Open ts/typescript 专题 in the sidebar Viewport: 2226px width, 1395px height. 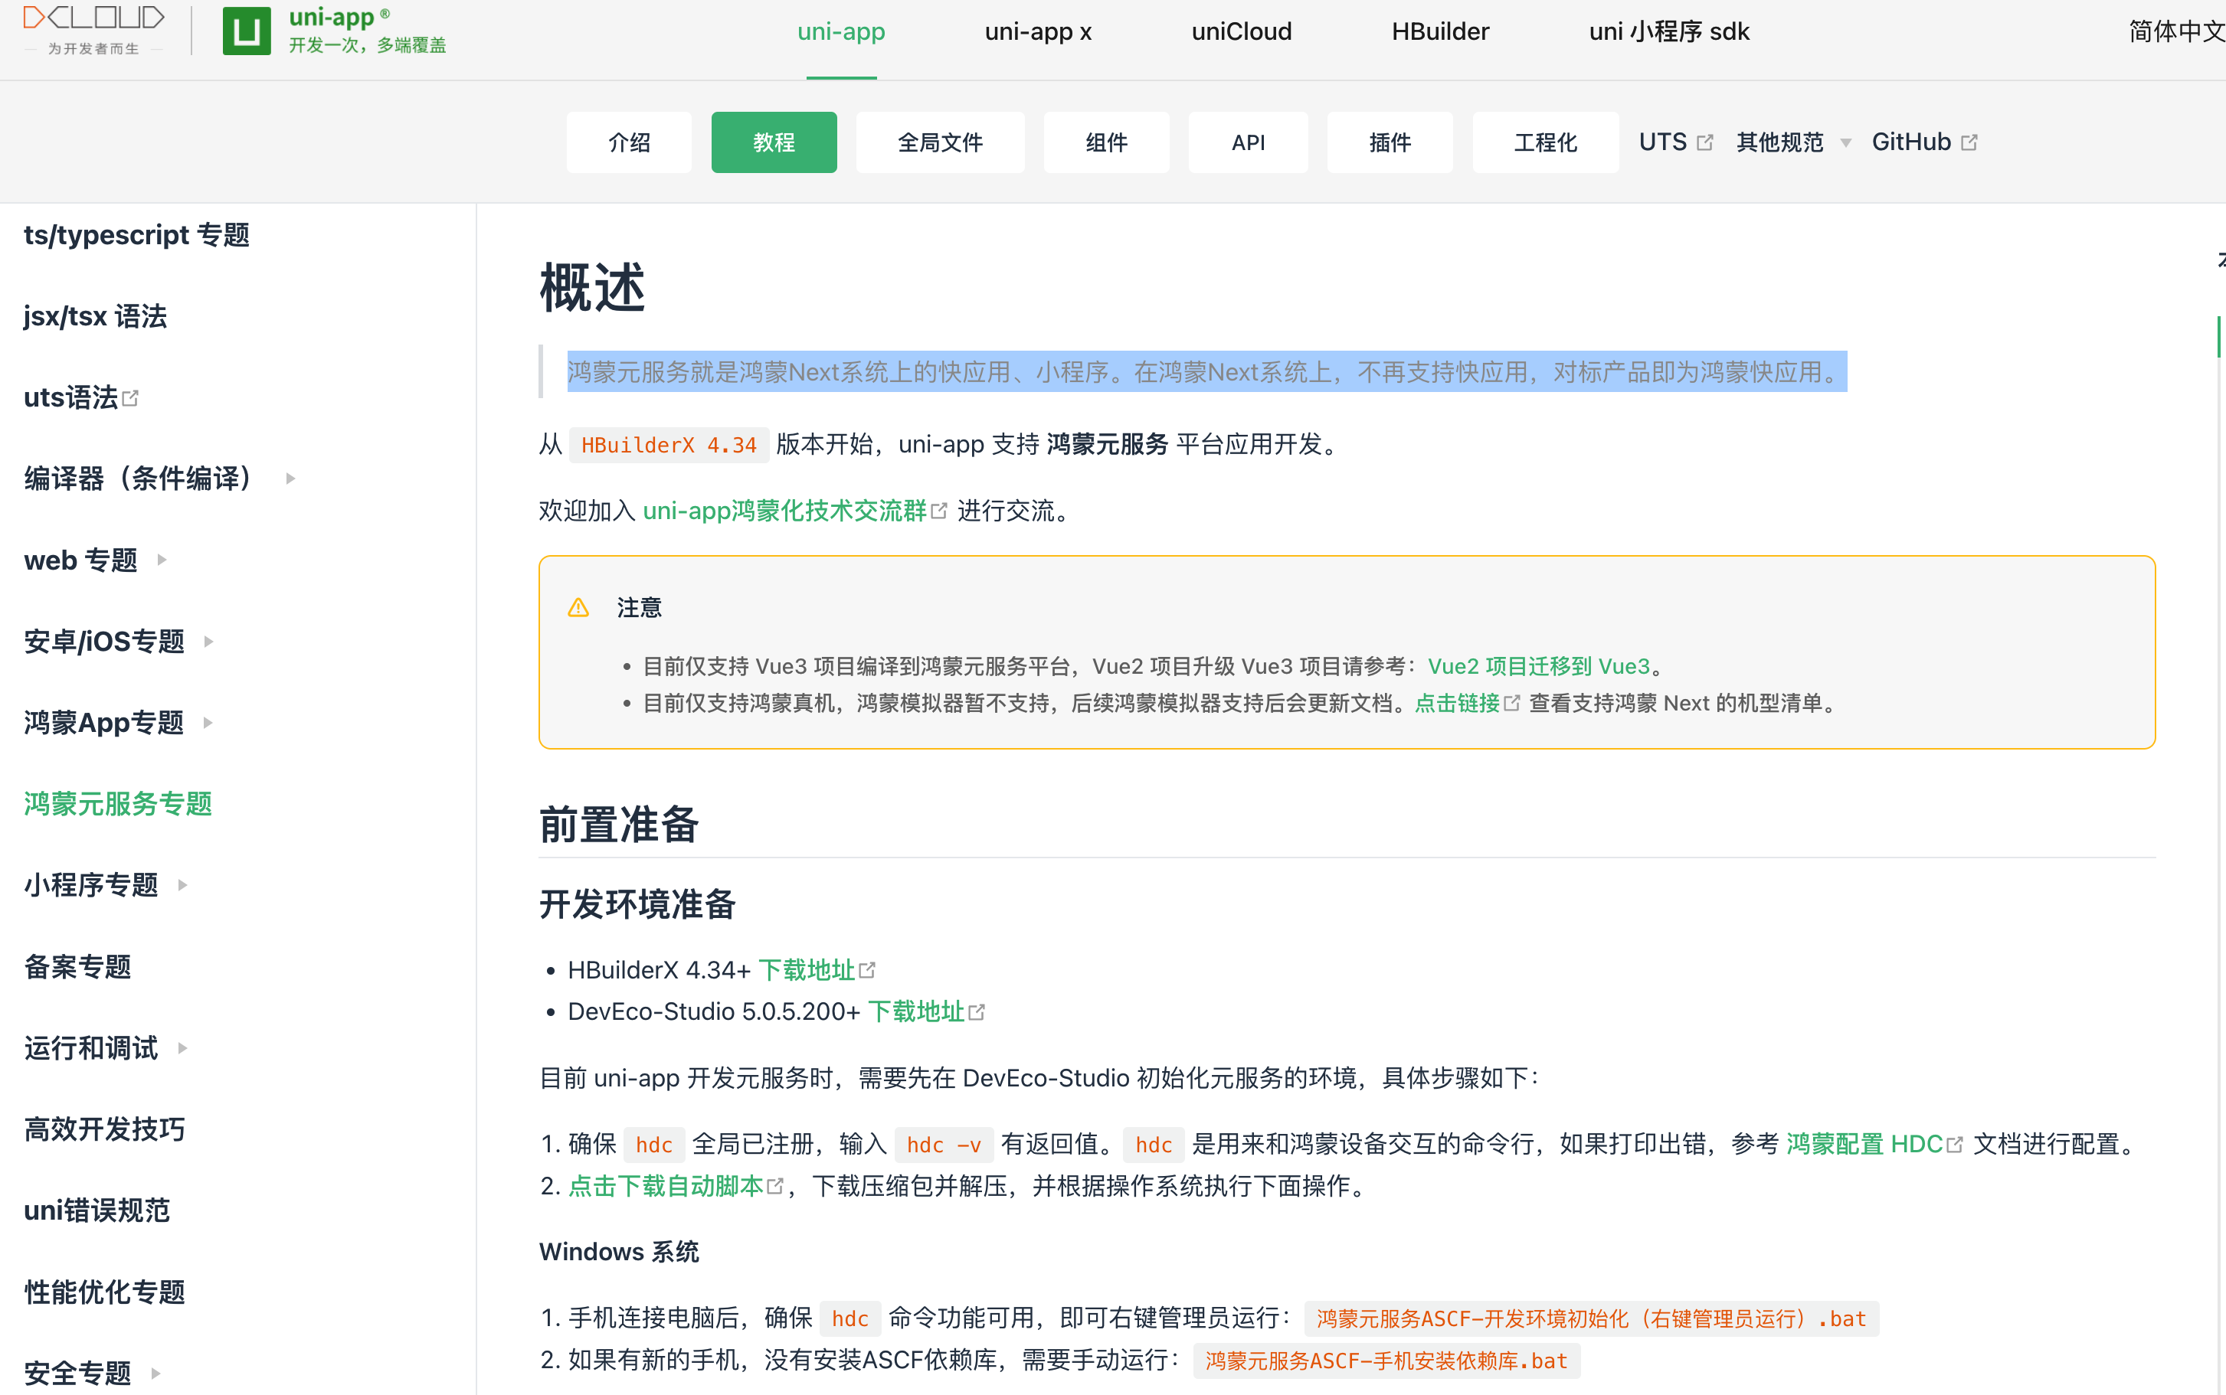click(136, 235)
